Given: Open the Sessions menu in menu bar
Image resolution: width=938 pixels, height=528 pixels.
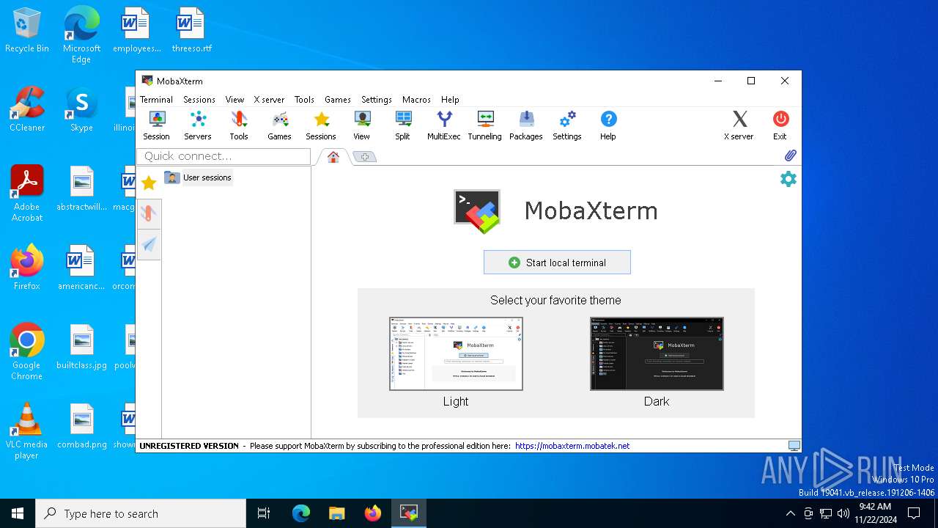Looking at the screenshot, I should coord(199,100).
